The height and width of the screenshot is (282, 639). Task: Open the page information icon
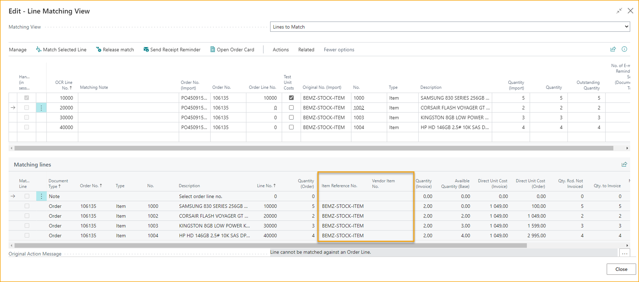(624, 49)
